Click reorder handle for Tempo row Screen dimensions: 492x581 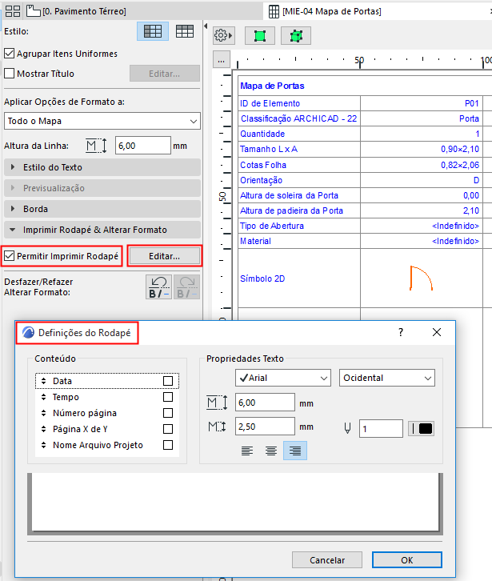(x=44, y=397)
